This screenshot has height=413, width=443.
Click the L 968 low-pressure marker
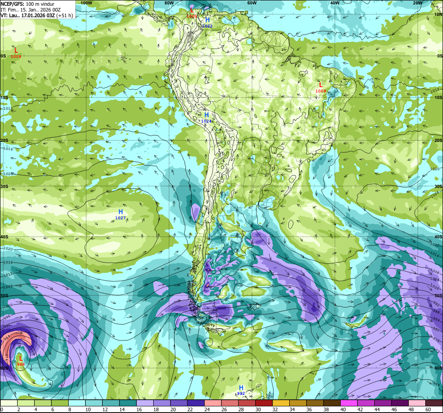[21, 361]
